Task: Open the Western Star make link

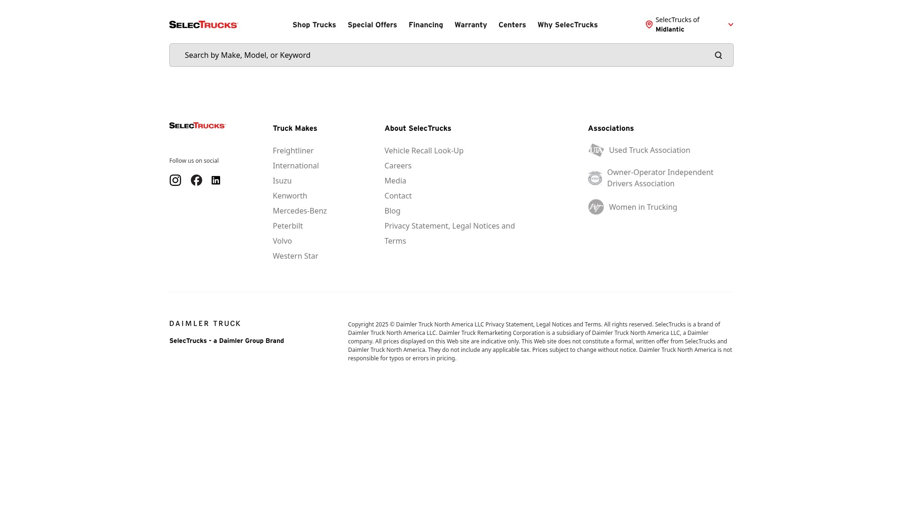Action: point(295,256)
